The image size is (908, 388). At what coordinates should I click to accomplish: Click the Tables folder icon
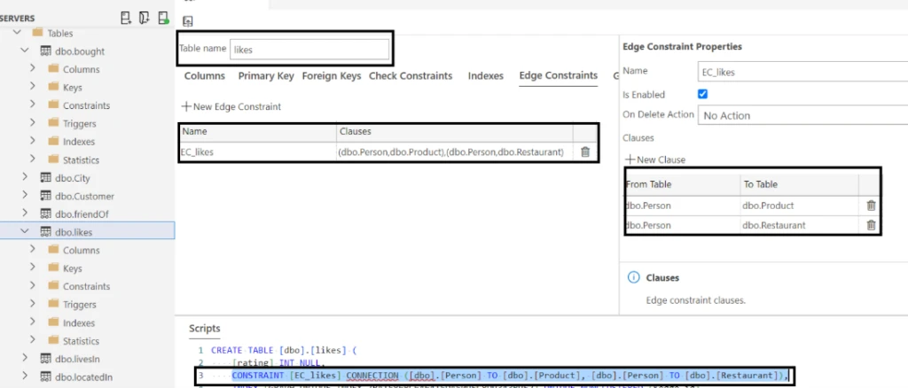[x=37, y=33]
